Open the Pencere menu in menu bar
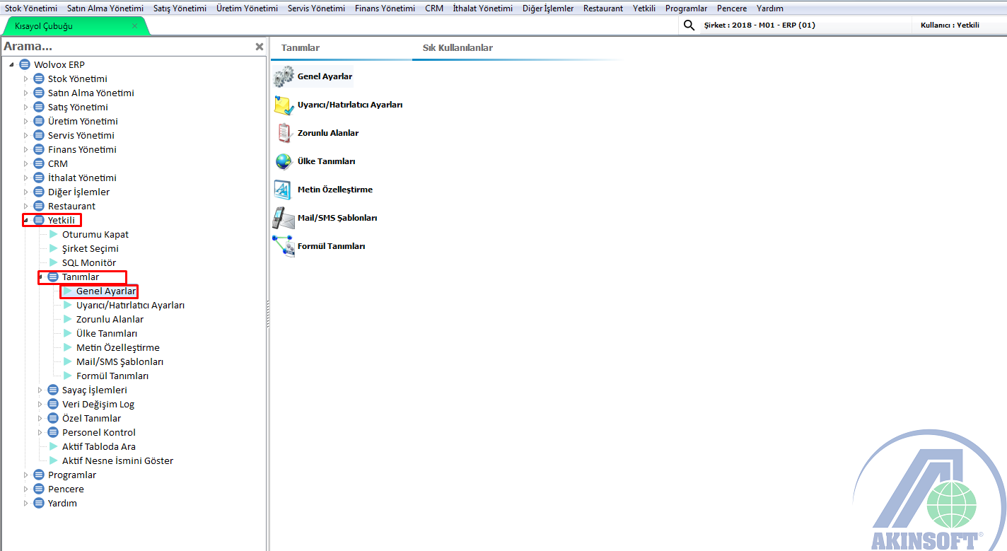 click(732, 8)
